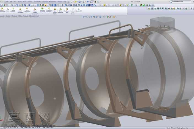Open View Orientation in heads-up toolbar
The width and height of the screenshot is (194, 129).
coord(97,17)
